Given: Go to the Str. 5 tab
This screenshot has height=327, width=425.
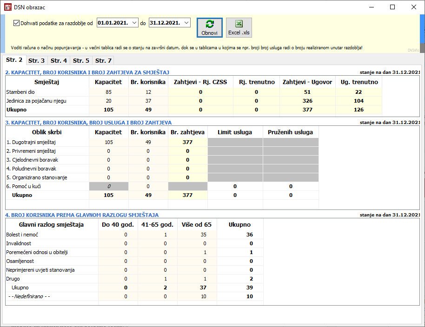Looking at the screenshot, I should pyautogui.click(x=81, y=60).
